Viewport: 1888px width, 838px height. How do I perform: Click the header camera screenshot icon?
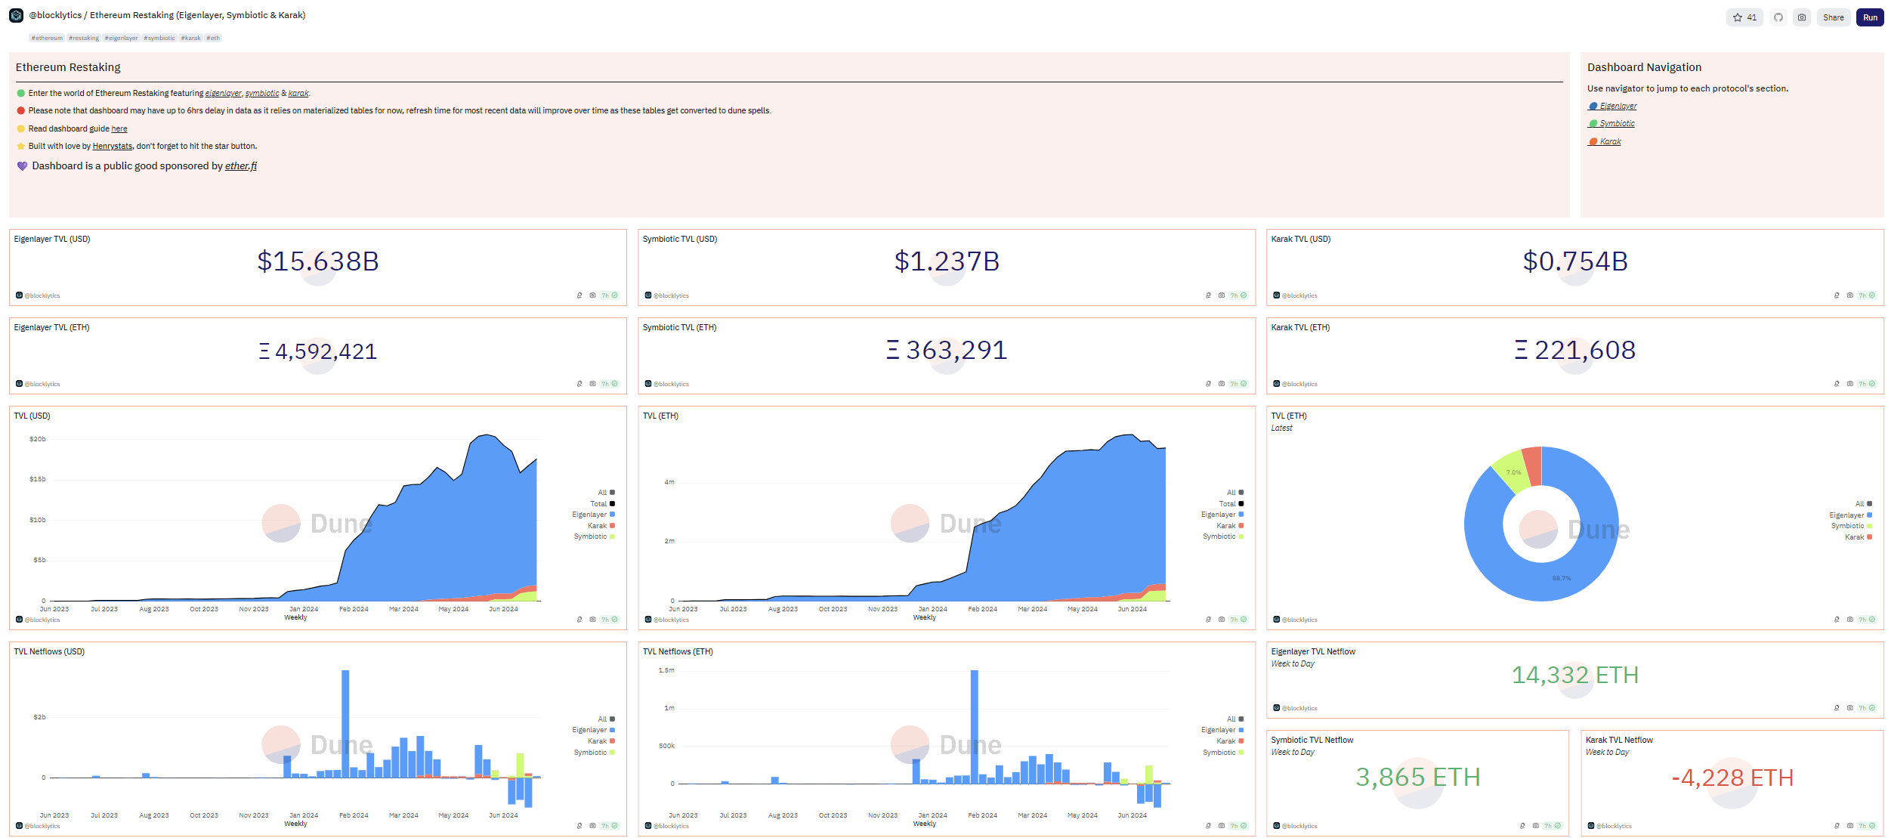click(1802, 17)
